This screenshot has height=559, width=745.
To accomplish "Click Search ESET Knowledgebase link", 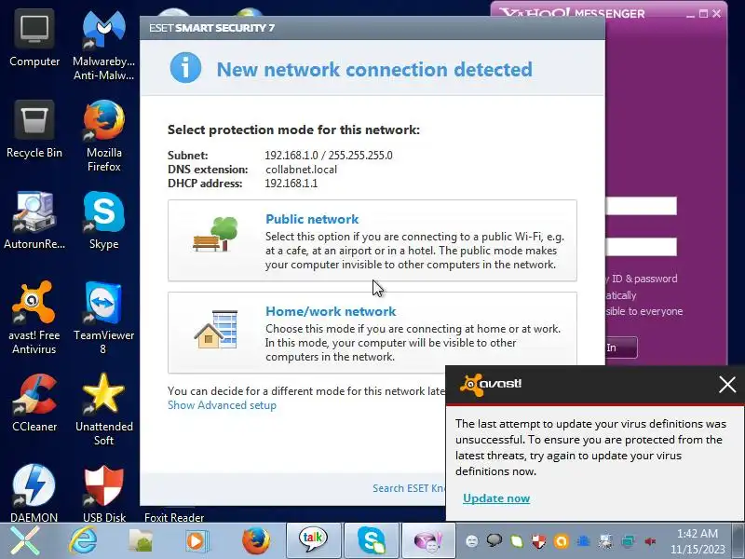I will [x=409, y=488].
